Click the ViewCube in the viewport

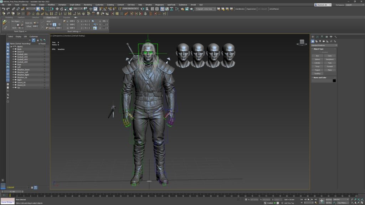click(302, 42)
